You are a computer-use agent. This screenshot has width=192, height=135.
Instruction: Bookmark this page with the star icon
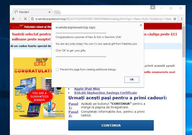point(175,19)
